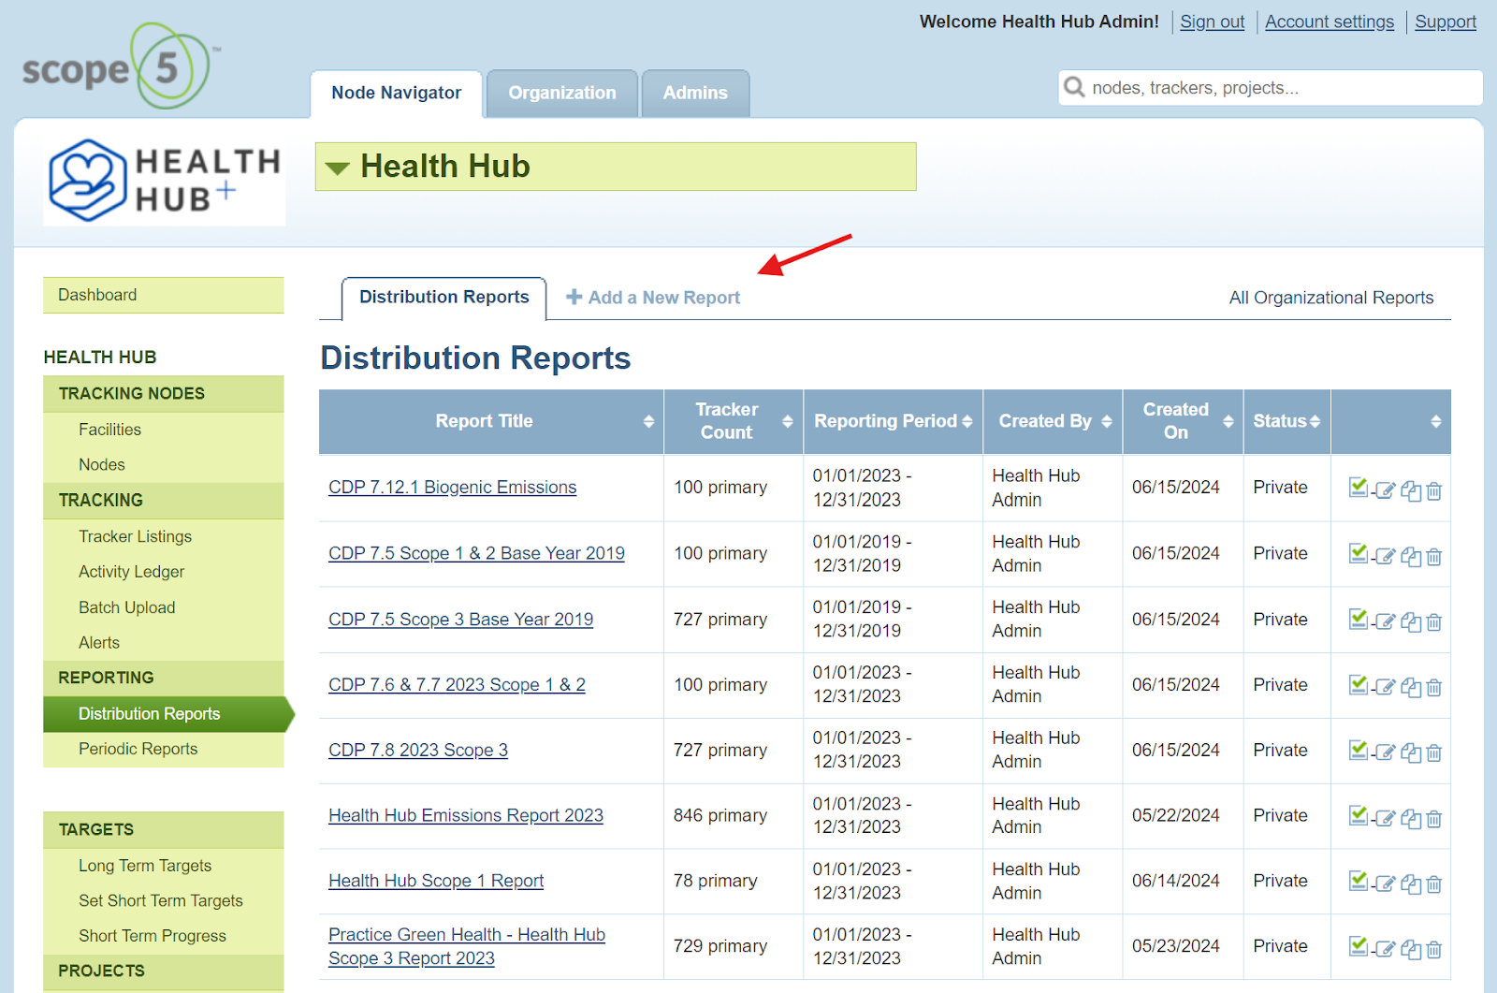The width and height of the screenshot is (1497, 993).
Task: Click the green checkmark icon for CDP 7.5 Scope 3 Base Year 2019
Action: 1359,618
